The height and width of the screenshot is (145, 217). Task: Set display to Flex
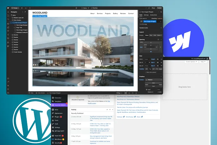(x=151, y=35)
